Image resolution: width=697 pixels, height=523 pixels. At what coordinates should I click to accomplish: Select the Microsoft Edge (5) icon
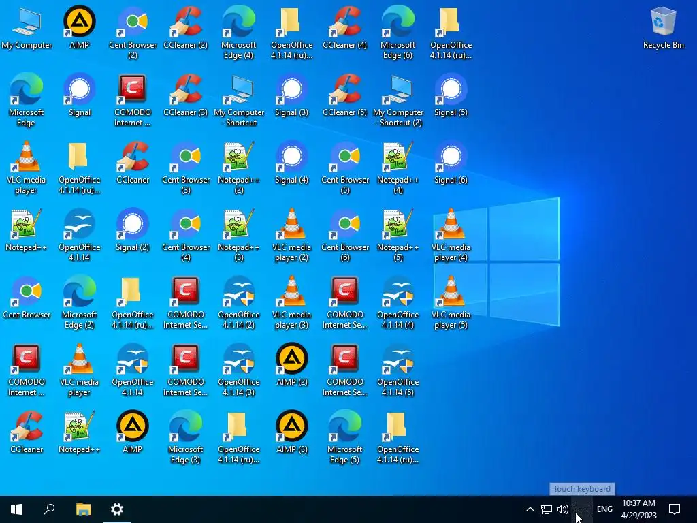point(344,438)
